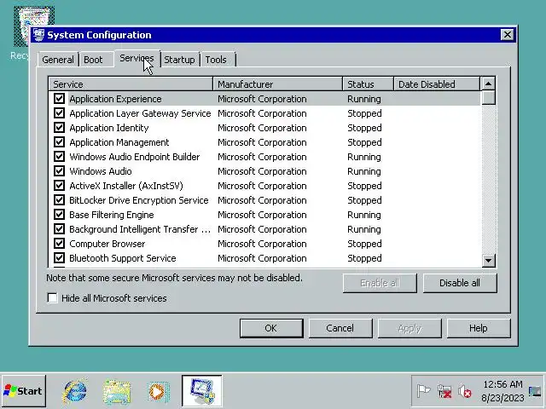The height and width of the screenshot is (409, 546).
Task: Switch to the General tab
Action: click(58, 60)
